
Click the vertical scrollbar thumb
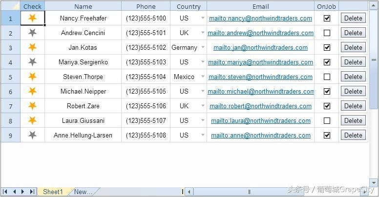tap(374, 59)
